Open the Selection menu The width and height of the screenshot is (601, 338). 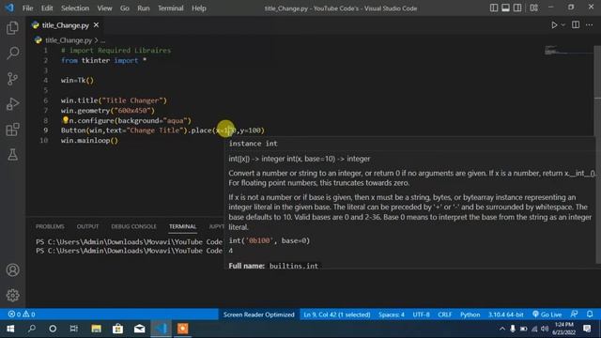pos(75,8)
